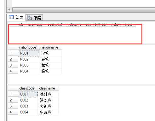The image size is (155, 121).
Task: Select row header 1 of C001 row
Action: coord(13,94)
